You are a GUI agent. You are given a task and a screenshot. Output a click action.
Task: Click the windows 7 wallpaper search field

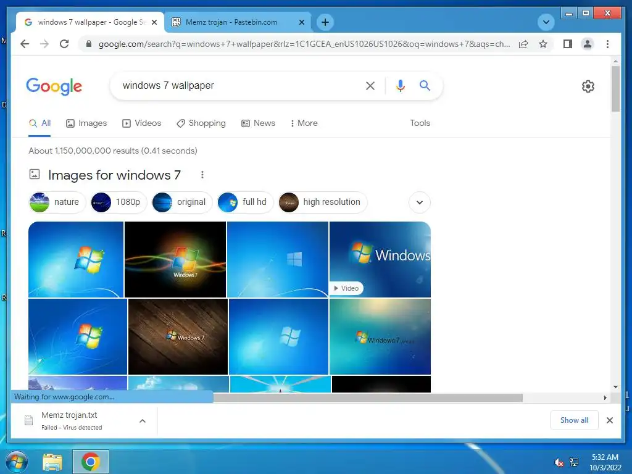(x=242, y=85)
